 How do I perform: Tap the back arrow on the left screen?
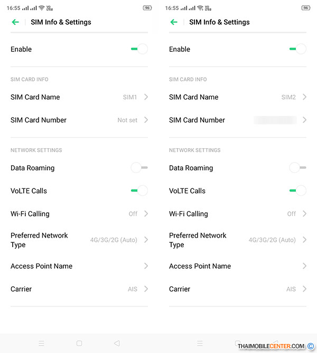15,22
